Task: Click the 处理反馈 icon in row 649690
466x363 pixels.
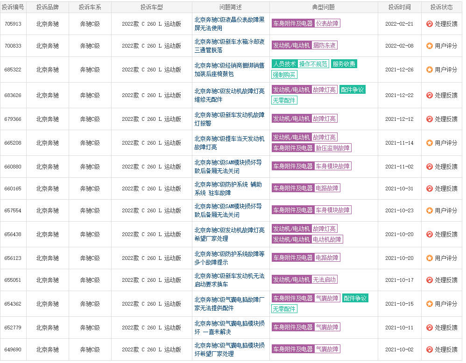Action: [x=429, y=349]
